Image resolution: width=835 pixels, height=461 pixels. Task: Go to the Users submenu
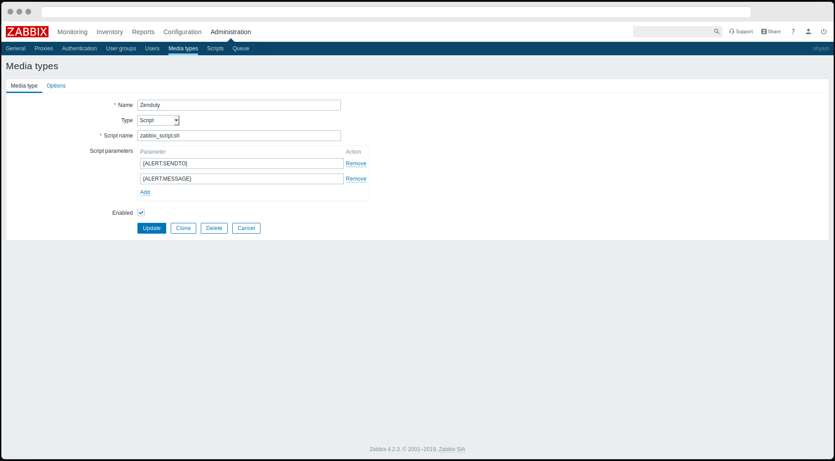pyautogui.click(x=152, y=49)
